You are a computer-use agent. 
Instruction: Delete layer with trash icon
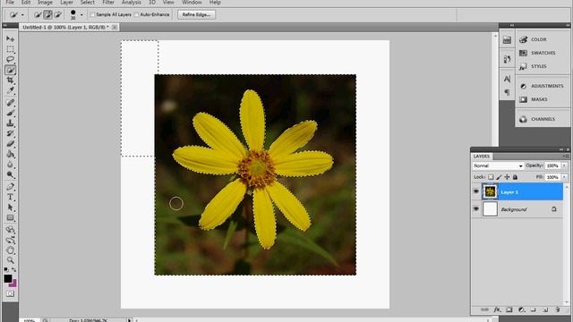557,309
